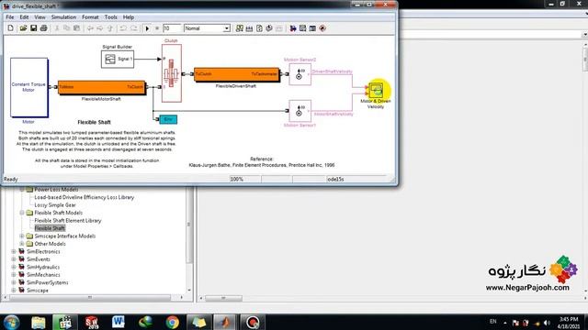Open the Library Browser from toolbar
This screenshot has height=330, width=588.
(293, 28)
